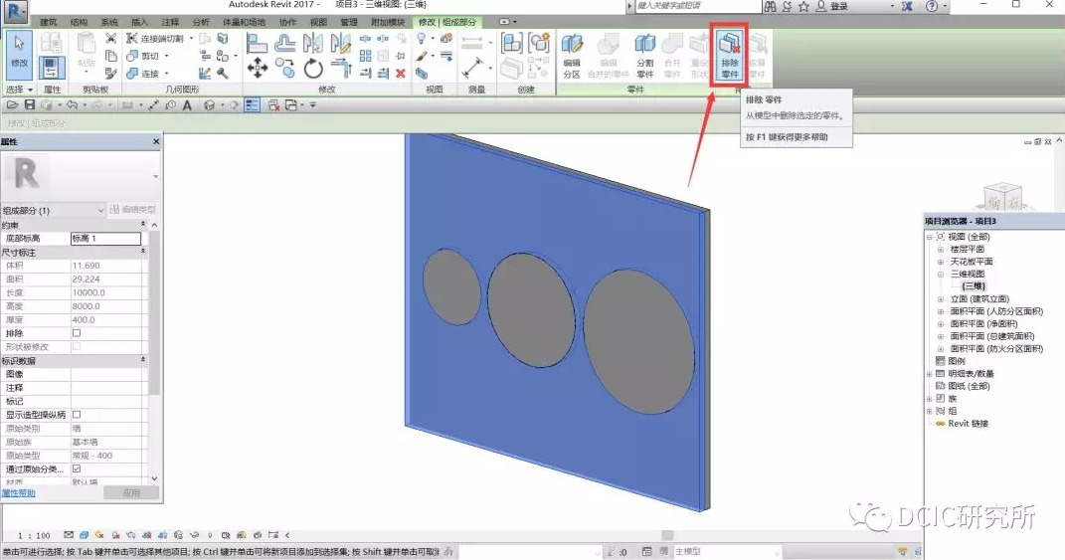Open the 管理 (Manage) ribbon tab
The height and width of the screenshot is (560, 1065).
[x=349, y=23]
